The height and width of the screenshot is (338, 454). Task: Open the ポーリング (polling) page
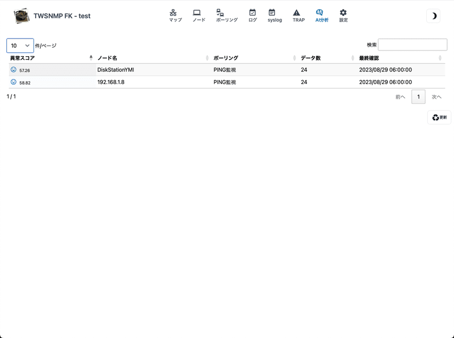[226, 16]
